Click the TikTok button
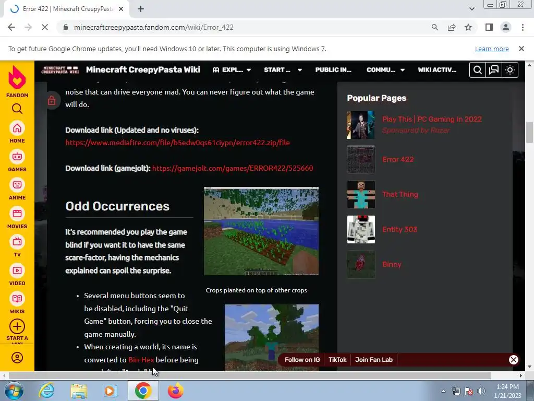The width and height of the screenshot is (534, 401). (x=337, y=360)
